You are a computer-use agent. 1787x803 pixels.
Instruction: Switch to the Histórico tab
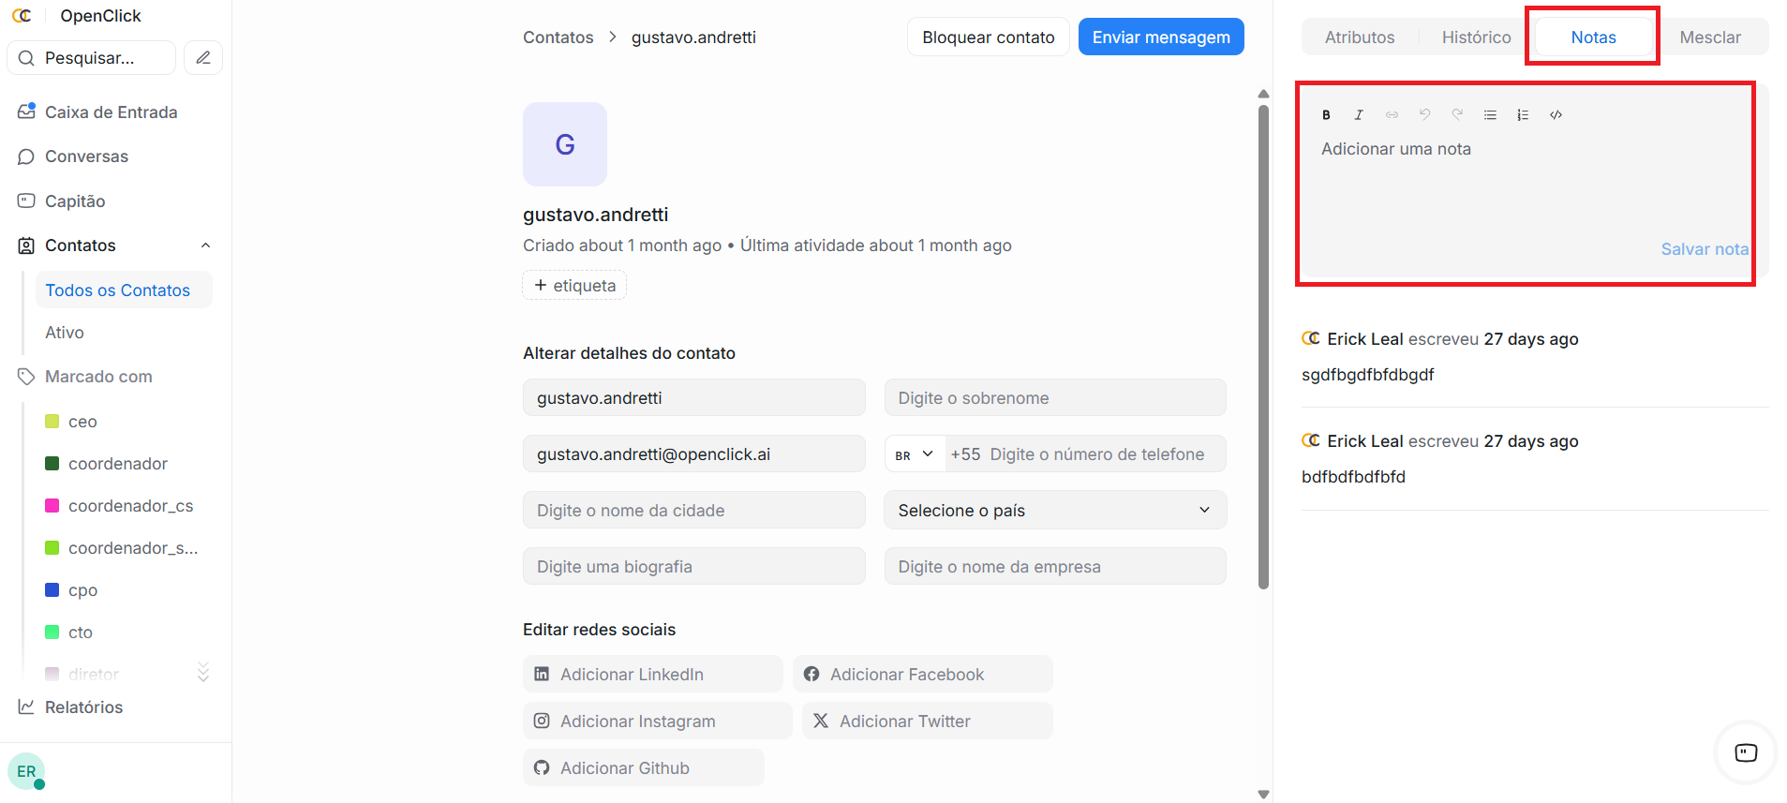pyautogui.click(x=1476, y=37)
